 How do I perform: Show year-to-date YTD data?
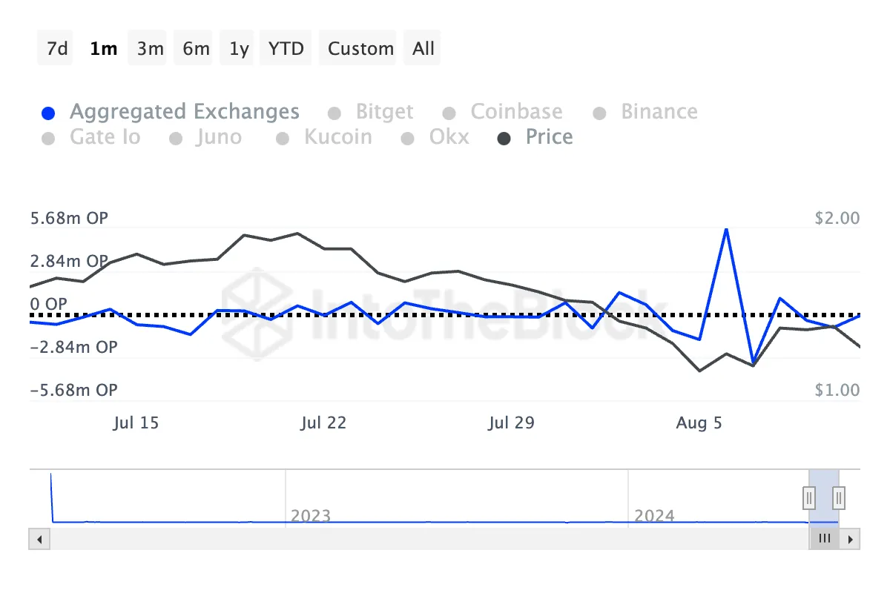pyautogui.click(x=286, y=49)
